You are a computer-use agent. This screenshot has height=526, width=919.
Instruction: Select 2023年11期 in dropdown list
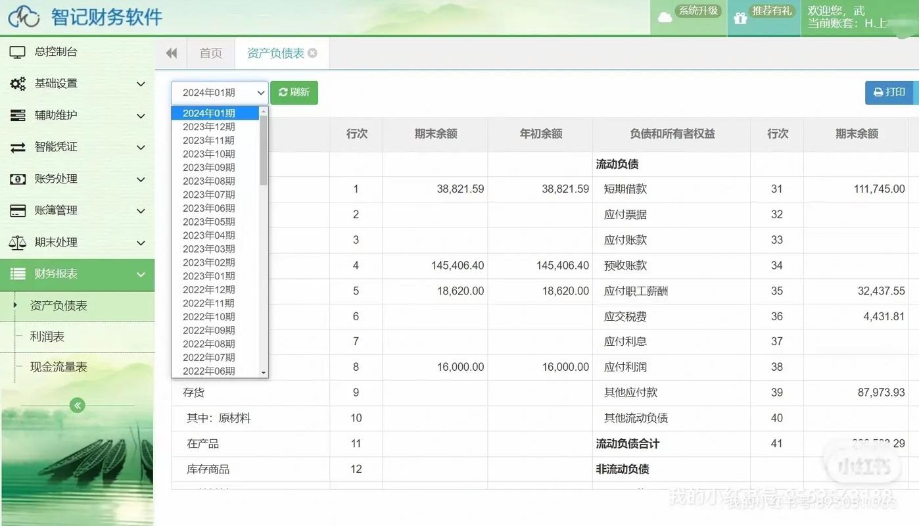coord(215,140)
